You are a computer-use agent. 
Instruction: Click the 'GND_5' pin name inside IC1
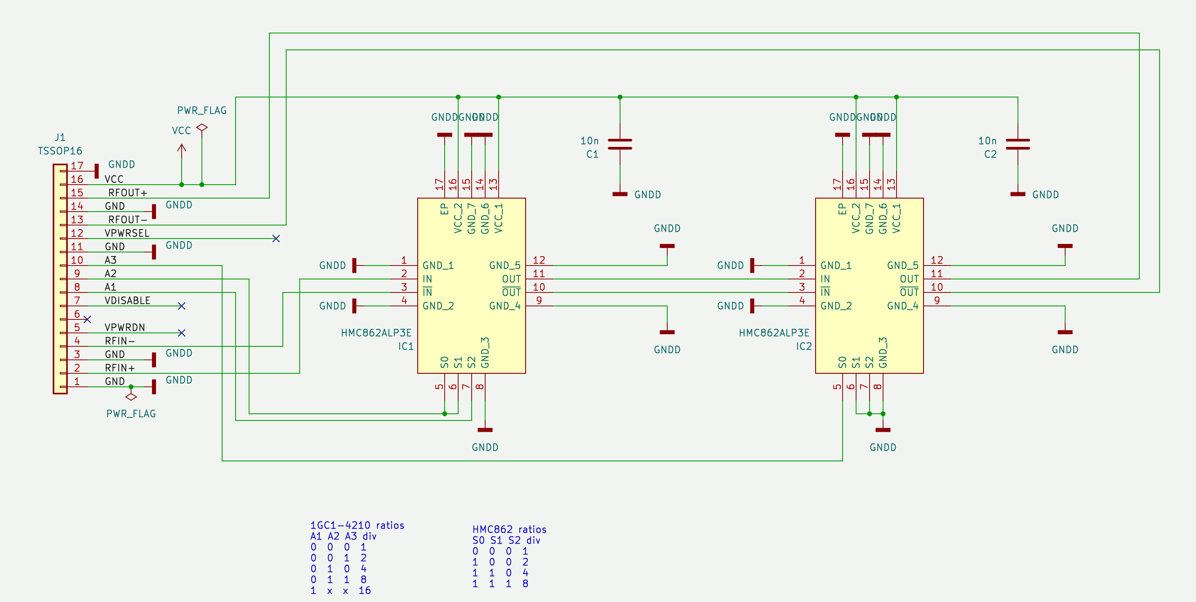[x=504, y=266]
